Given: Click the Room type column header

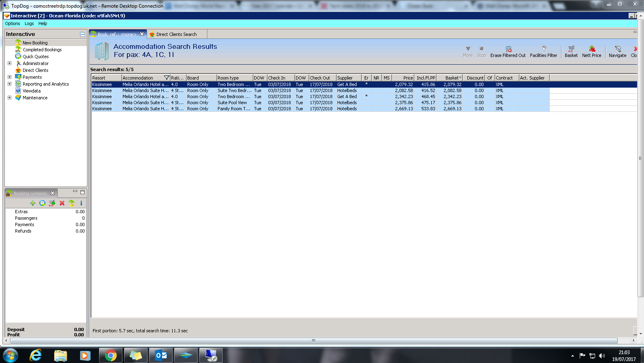Looking at the screenshot, I should [x=234, y=78].
